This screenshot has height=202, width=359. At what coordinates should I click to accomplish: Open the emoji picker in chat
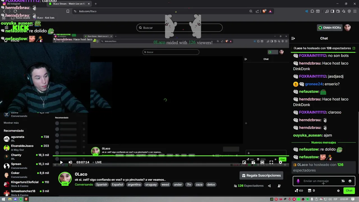(350, 181)
